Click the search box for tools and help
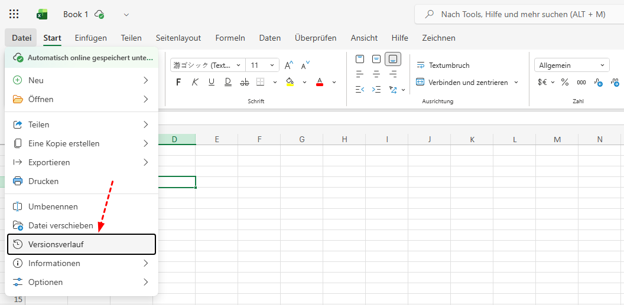The image size is (624, 305). (x=520, y=14)
